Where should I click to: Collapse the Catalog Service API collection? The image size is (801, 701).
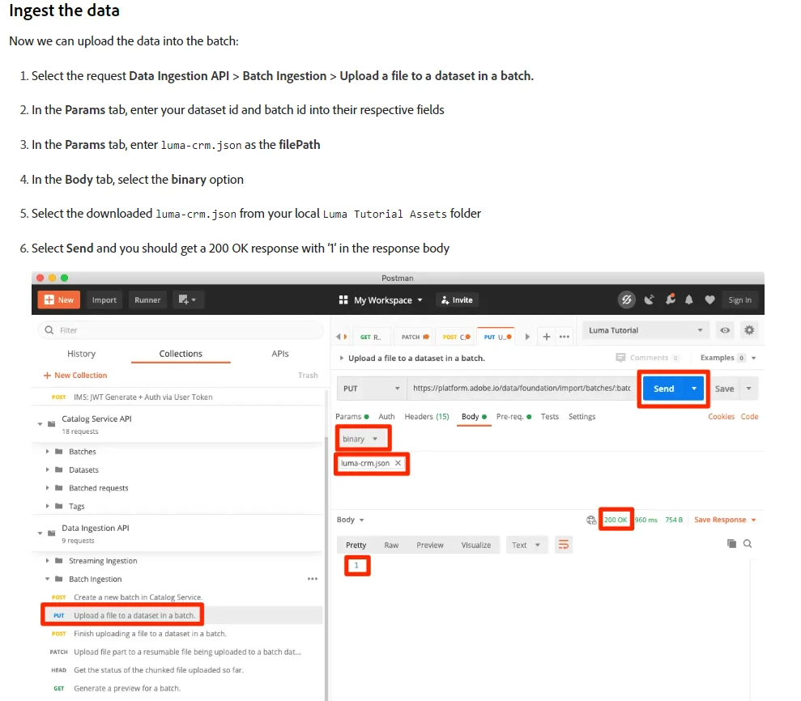(x=40, y=424)
